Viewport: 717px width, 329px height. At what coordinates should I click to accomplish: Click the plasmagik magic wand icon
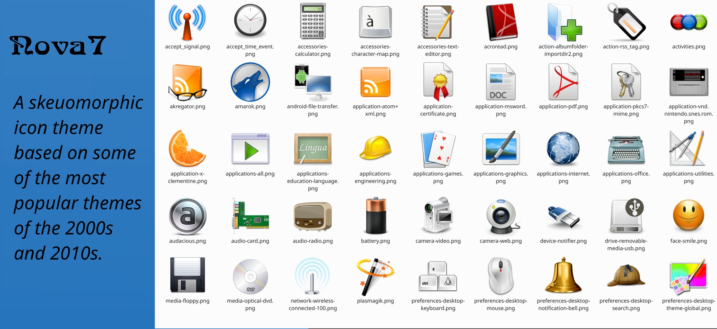tap(375, 276)
